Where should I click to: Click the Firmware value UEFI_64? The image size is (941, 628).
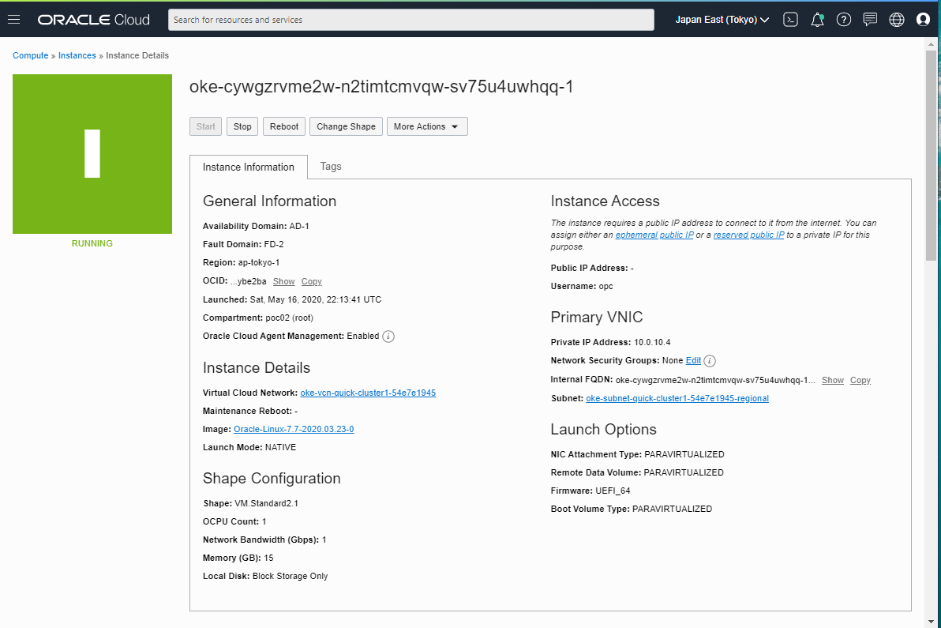613,491
